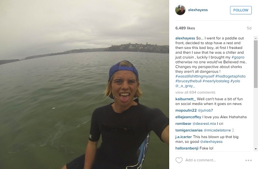Screen dimensions: 258x169
Task: Follow the alexhayess account
Action: coord(241,10)
